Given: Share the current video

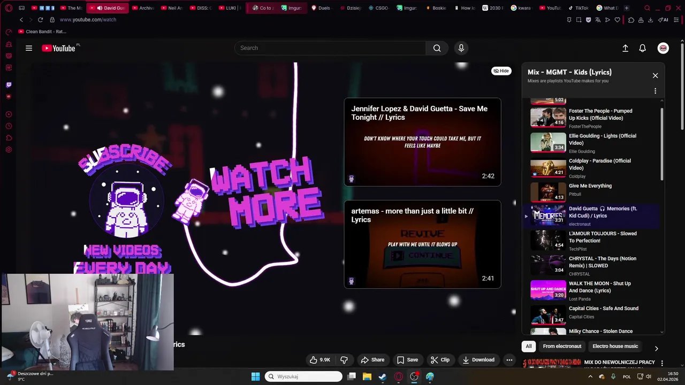Looking at the screenshot, I should 372,360.
